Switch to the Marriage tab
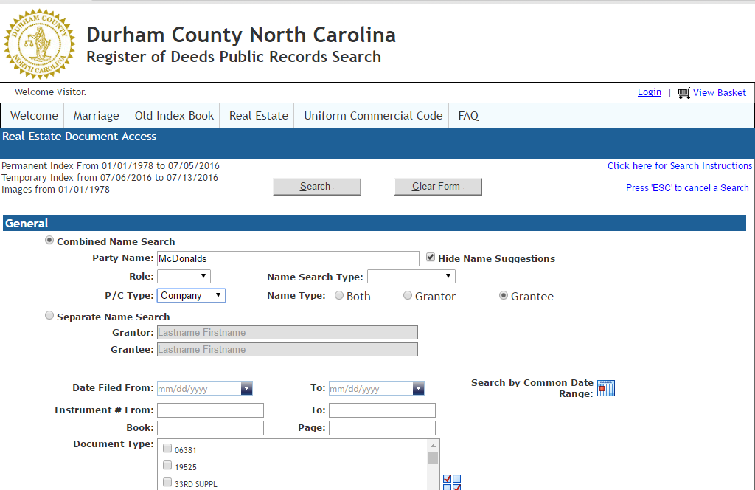Screen dimensions: 755x490 coord(95,115)
